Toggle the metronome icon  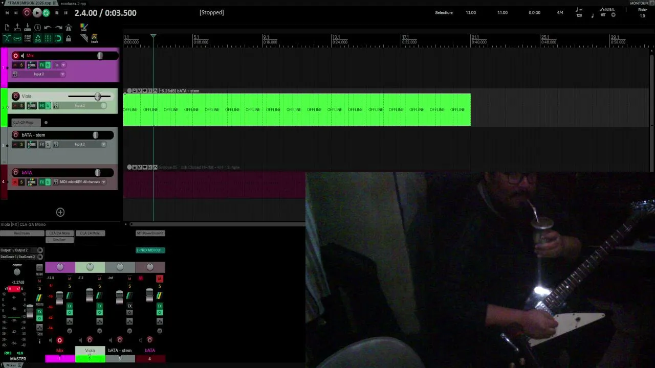[x=69, y=28]
